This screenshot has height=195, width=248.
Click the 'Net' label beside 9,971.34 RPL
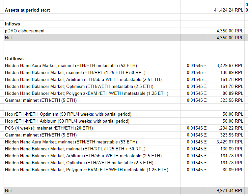coord(8,190)
